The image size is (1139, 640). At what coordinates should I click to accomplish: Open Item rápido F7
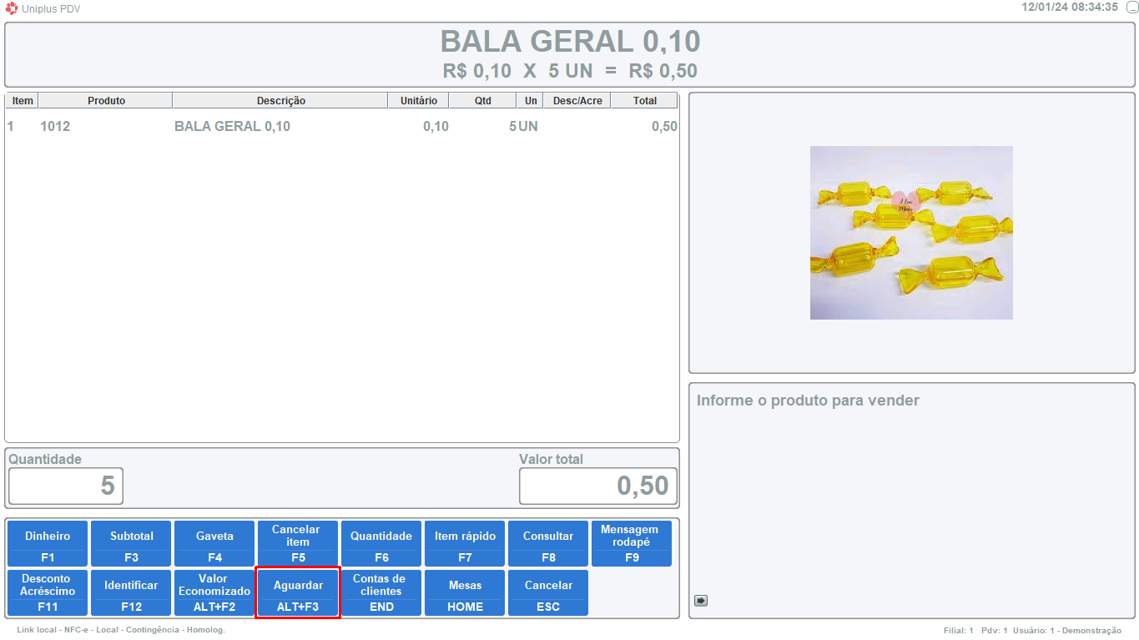(x=465, y=544)
